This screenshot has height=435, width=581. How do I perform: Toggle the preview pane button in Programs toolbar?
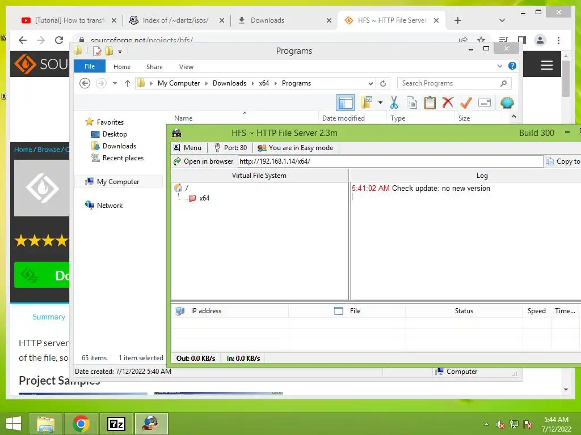pyautogui.click(x=346, y=103)
